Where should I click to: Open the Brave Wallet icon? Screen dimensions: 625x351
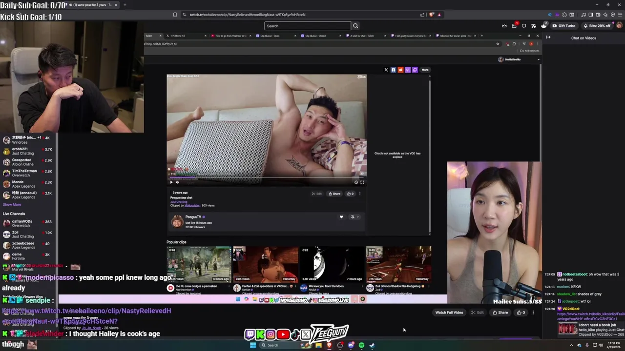pos(598,15)
